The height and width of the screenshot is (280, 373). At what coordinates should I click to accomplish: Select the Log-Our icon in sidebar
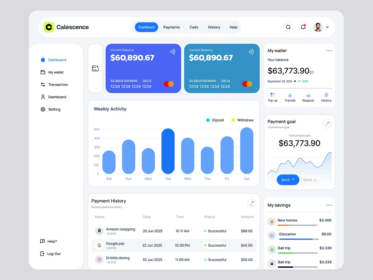[x=42, y=254]
